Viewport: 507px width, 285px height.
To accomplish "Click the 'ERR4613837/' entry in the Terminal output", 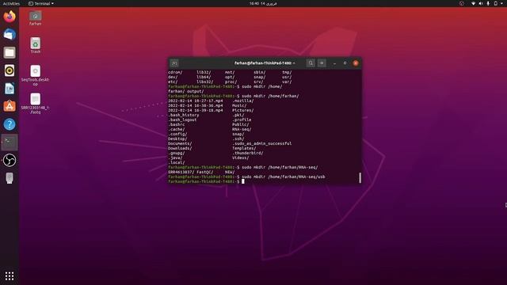I will (181, 173).
